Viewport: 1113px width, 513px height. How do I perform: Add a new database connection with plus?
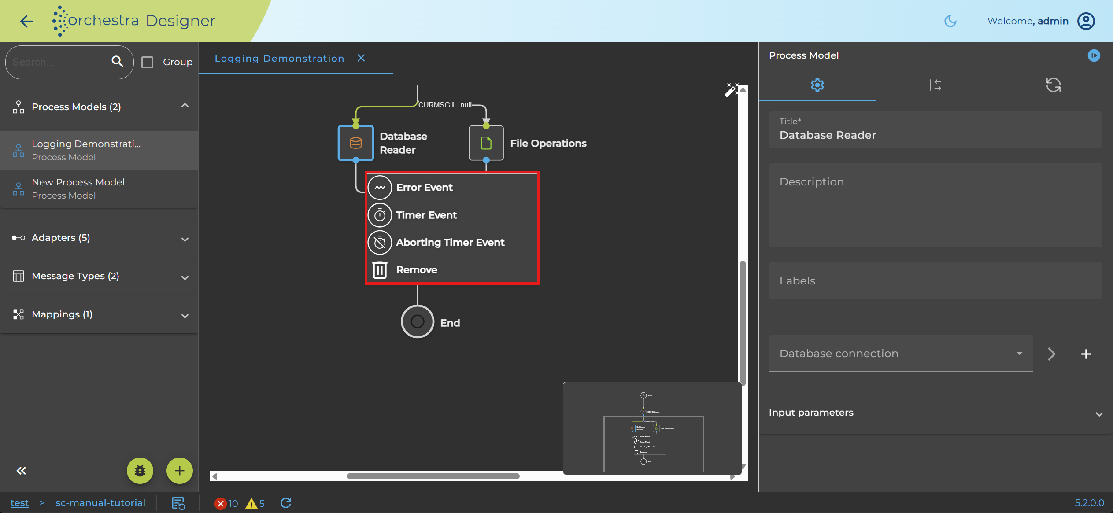[x=1086, y=354]
